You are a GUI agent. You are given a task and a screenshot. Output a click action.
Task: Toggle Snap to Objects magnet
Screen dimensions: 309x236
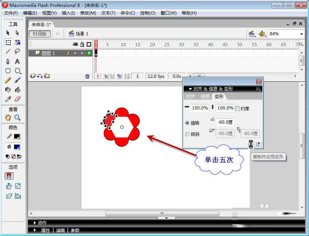[9, 176]
